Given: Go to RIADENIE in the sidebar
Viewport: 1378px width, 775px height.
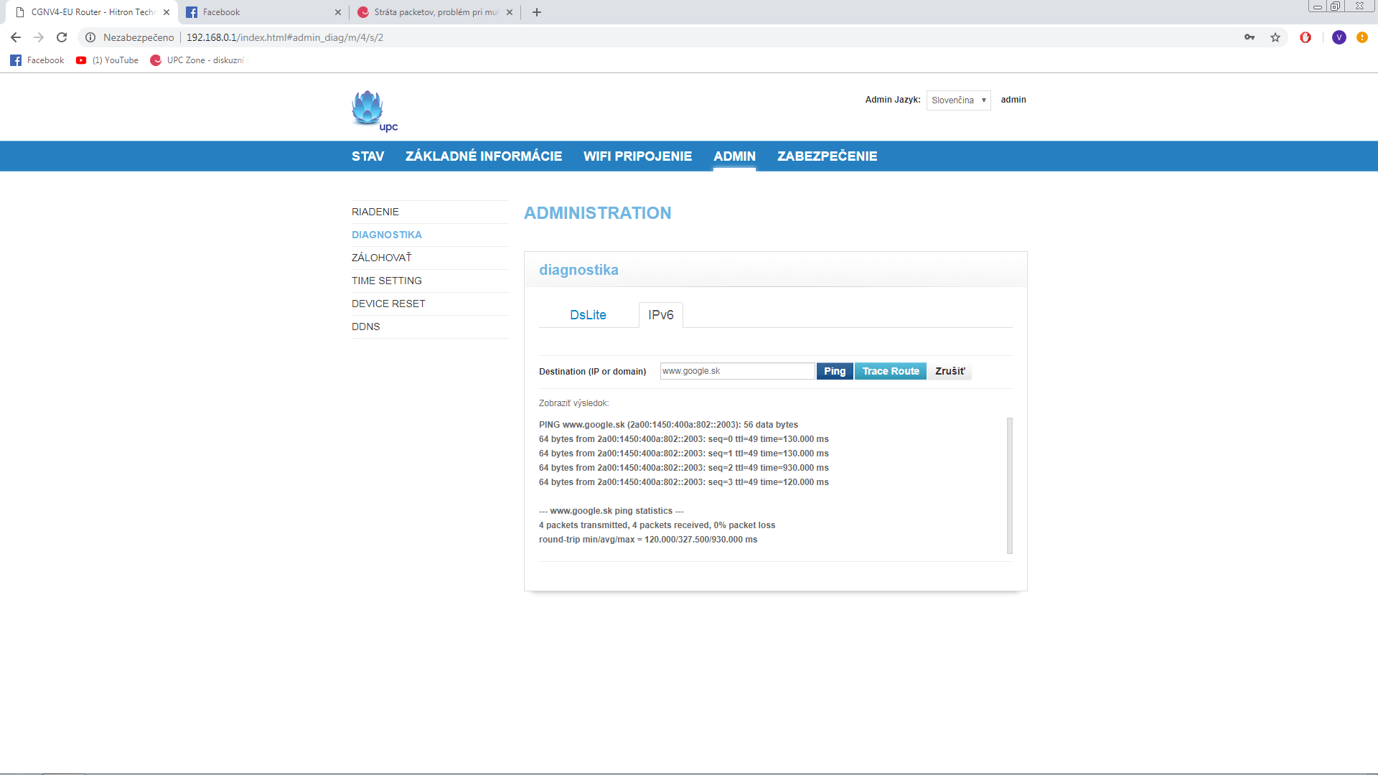Looking at the screenshot, I should (431, 212).
